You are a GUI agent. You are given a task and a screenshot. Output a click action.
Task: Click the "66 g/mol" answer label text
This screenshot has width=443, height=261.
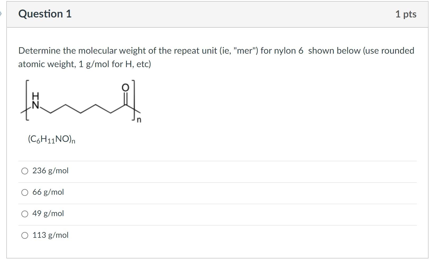click(48, 192)
